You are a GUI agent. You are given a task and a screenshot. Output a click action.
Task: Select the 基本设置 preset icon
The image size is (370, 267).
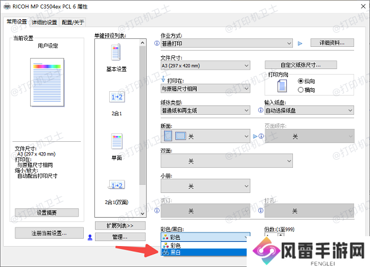[x=116, y=52]
